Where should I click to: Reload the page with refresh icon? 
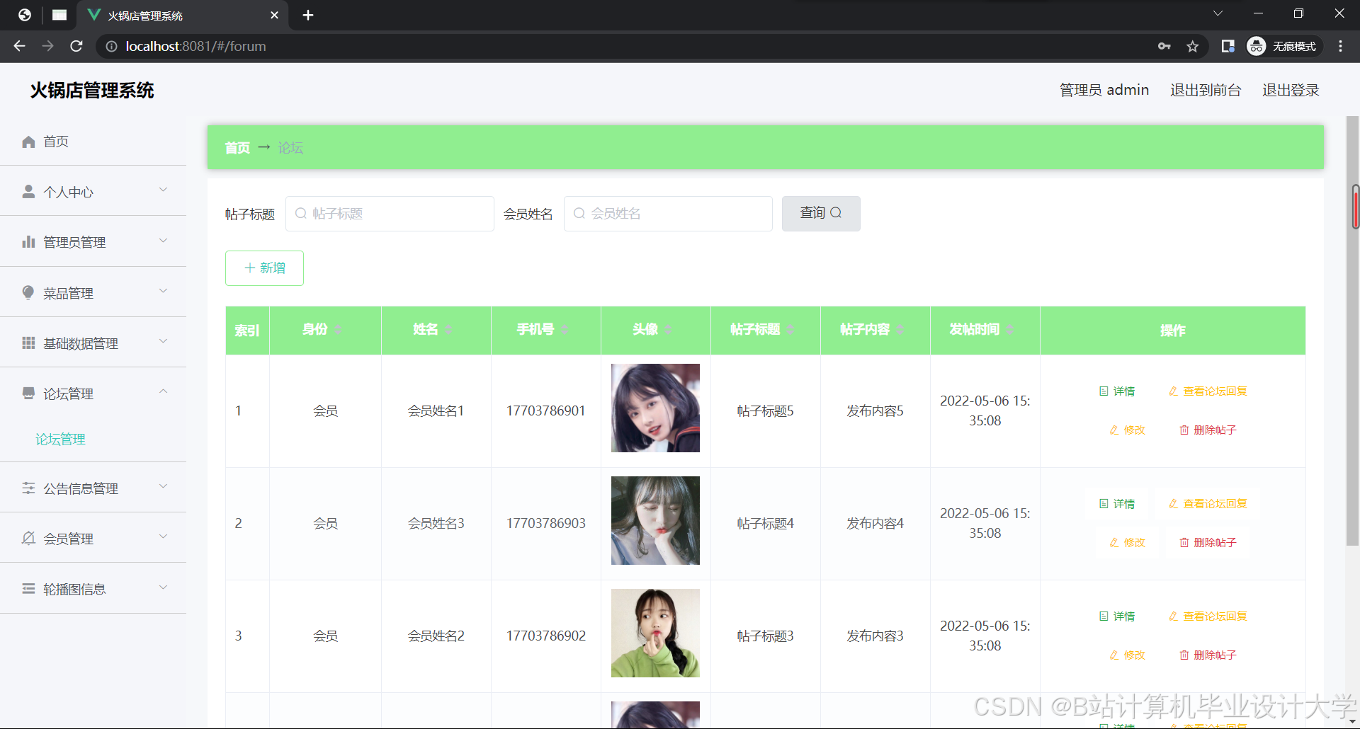click(x=76, y=46)
